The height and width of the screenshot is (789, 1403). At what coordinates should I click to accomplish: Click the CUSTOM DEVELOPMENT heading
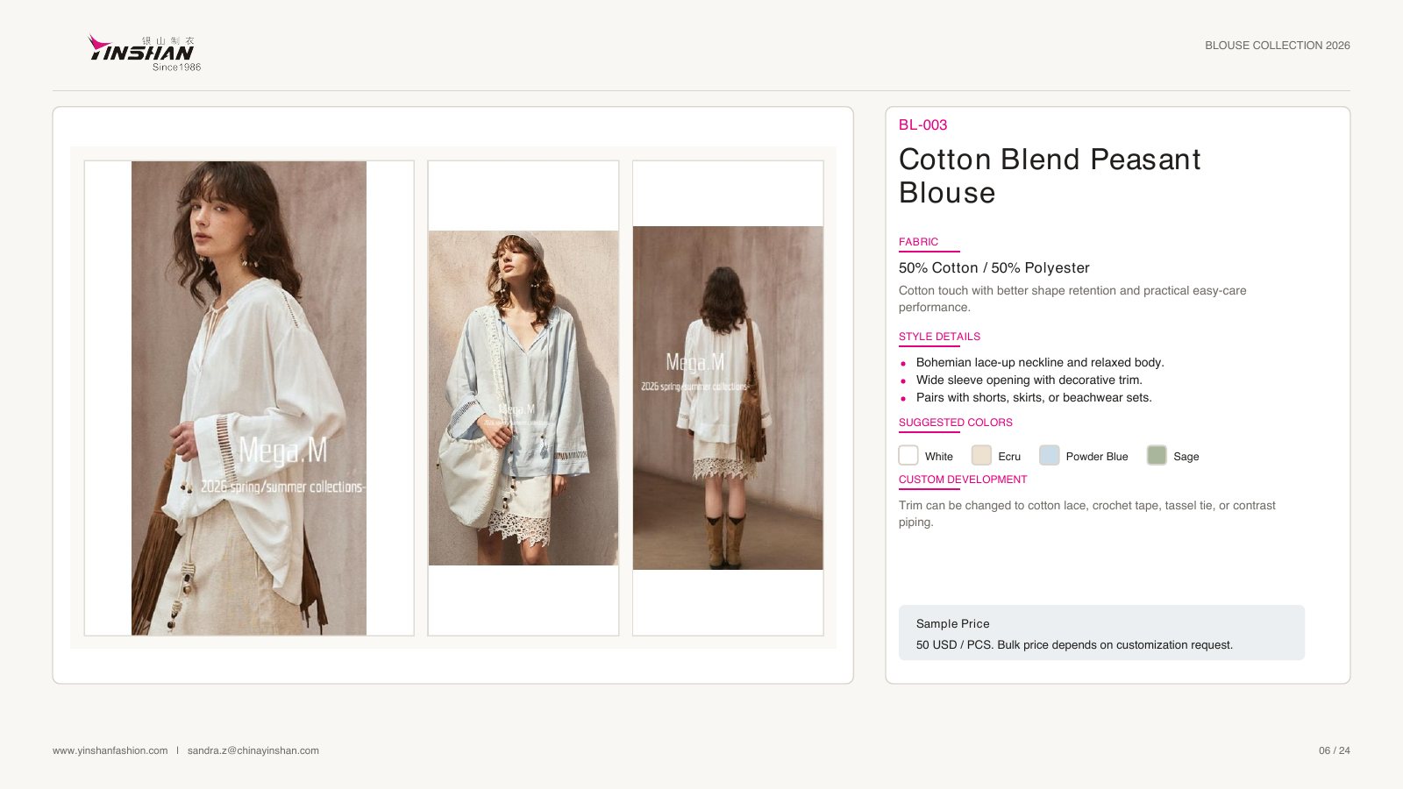(x=963, y=480)
